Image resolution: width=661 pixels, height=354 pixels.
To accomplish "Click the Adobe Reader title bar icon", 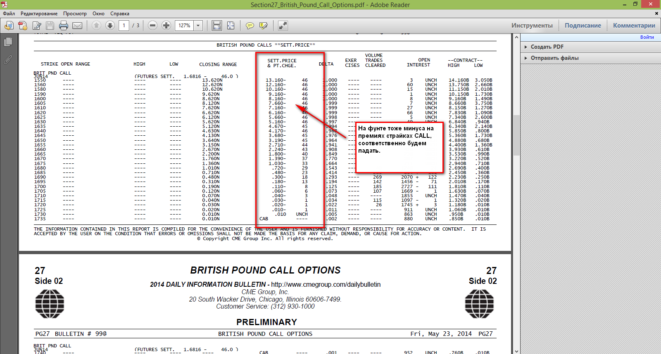I will [4, 5].
